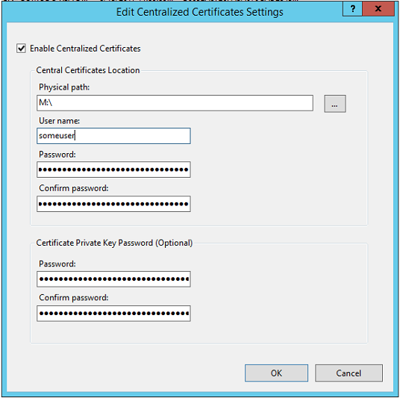
Task: Click the Enable Centralized Certificates label text
Action: click(85, 49)
